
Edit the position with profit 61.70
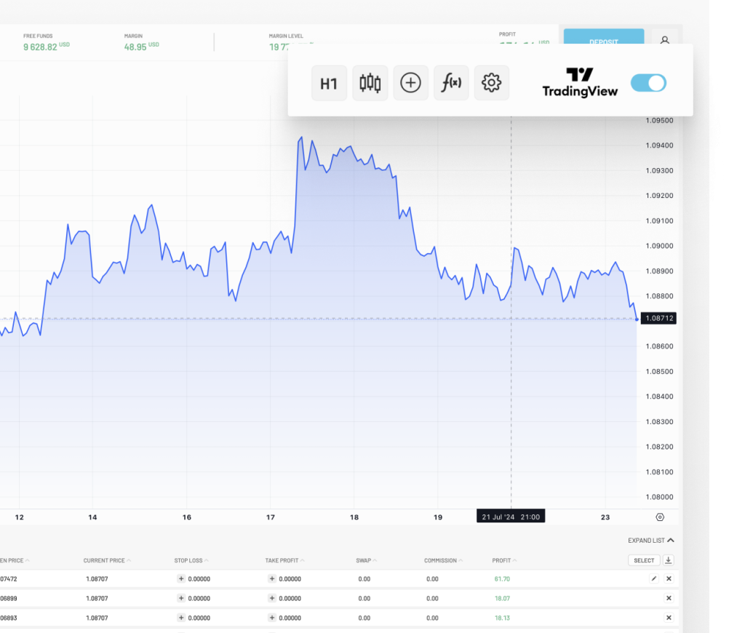(654, 579)
